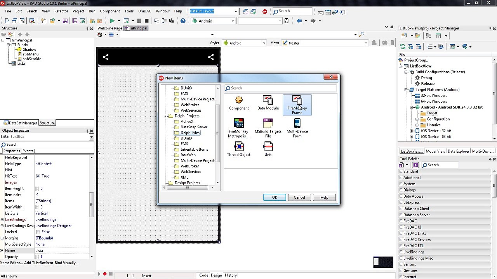Click the Bind Visually link
This screenshot has width=497, height=279.
coord(66,263)
